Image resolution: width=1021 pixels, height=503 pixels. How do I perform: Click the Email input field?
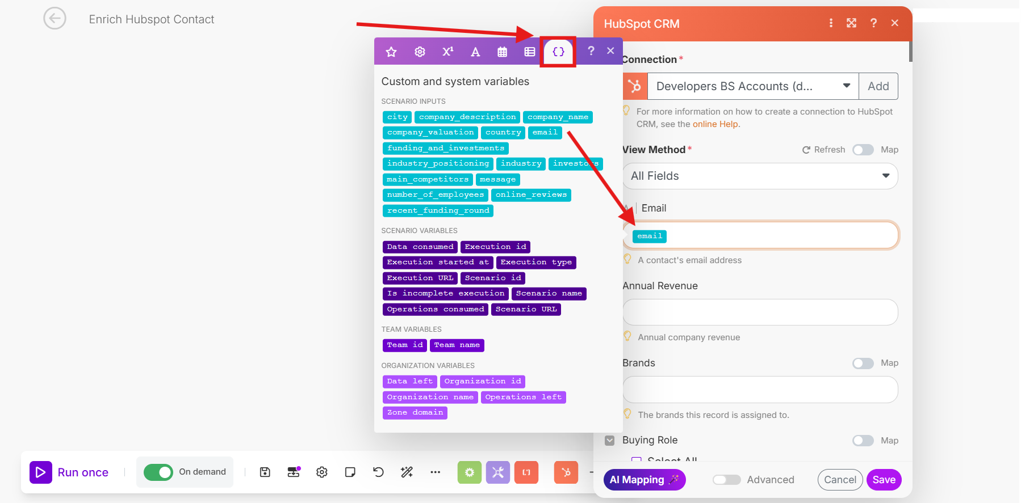pos(760,235)
